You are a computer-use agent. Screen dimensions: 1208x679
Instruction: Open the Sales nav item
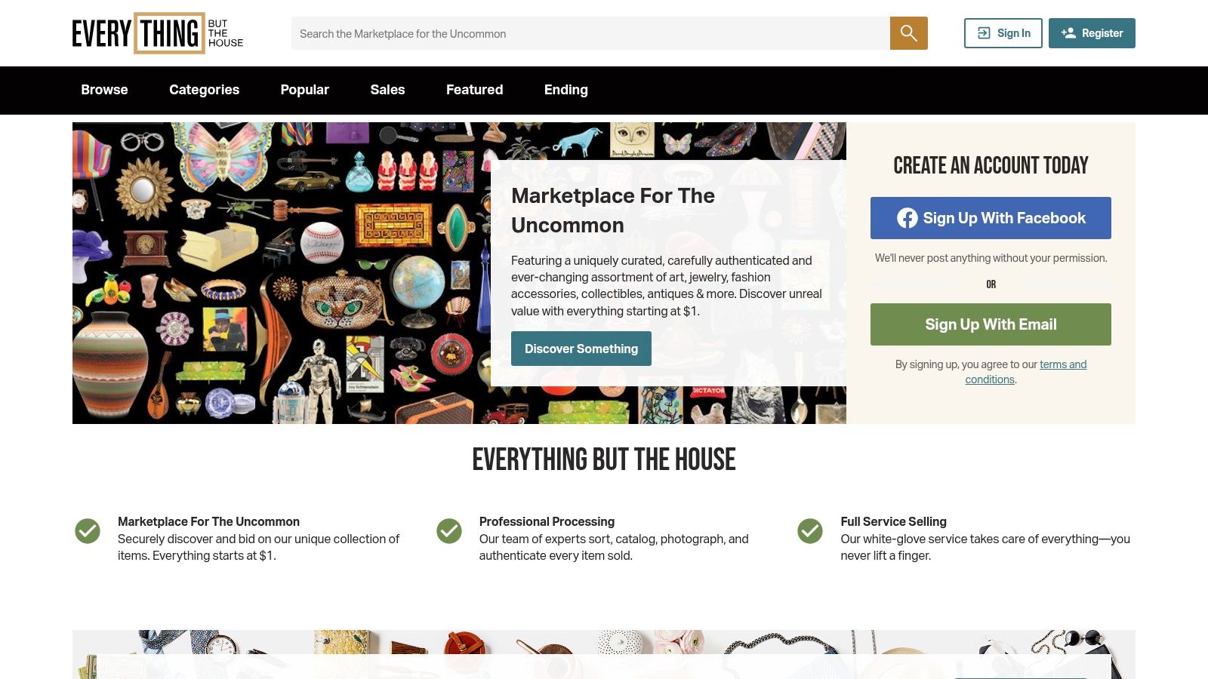(387, 90)
